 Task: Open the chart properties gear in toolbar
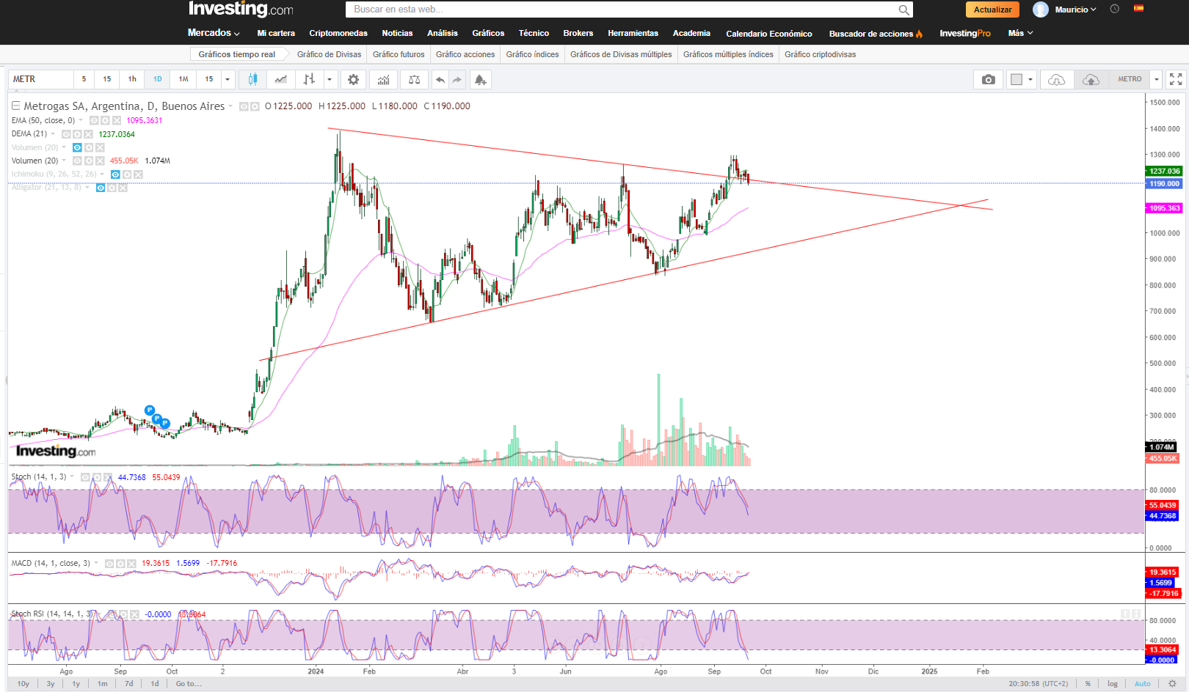[x=353, y=79]
